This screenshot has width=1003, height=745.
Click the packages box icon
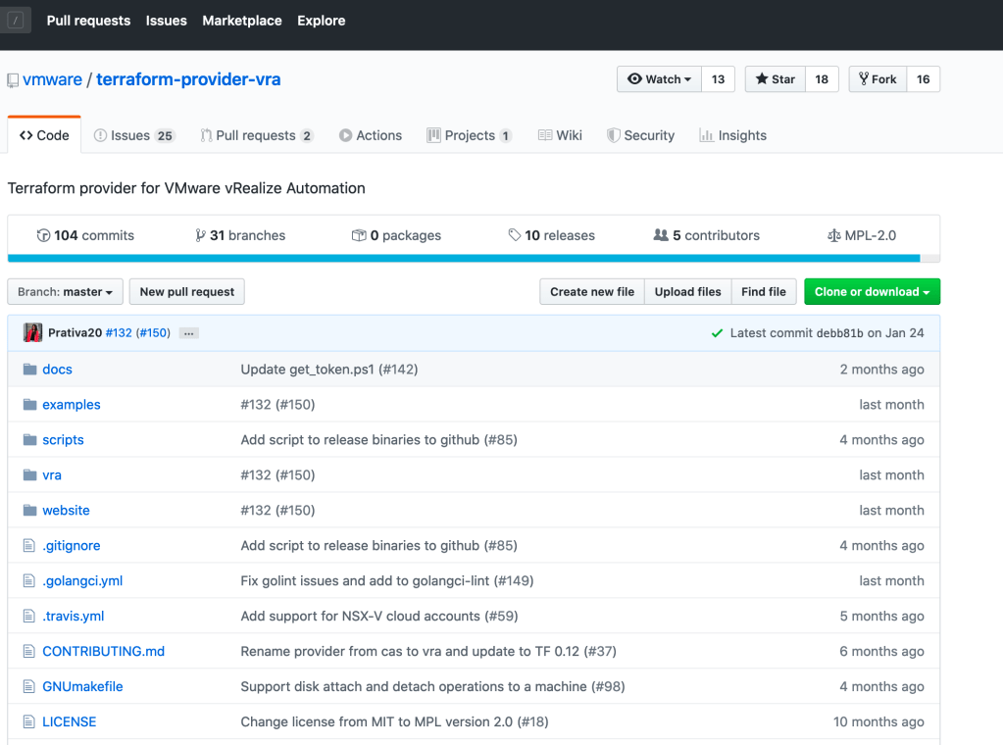point(359,235)
